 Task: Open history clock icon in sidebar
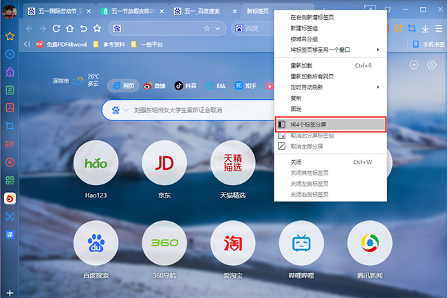[10, 54]
